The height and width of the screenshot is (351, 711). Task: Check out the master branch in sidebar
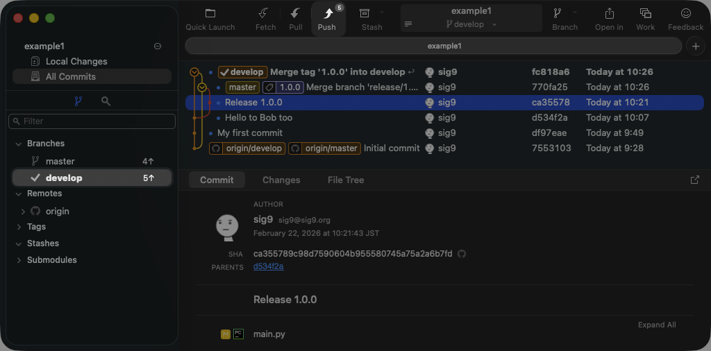pyautogui.click(x=60, y=161)
